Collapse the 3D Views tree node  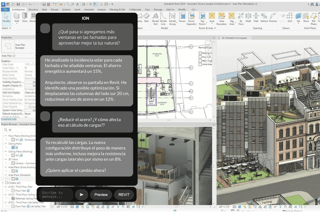(x=6, y=159)
